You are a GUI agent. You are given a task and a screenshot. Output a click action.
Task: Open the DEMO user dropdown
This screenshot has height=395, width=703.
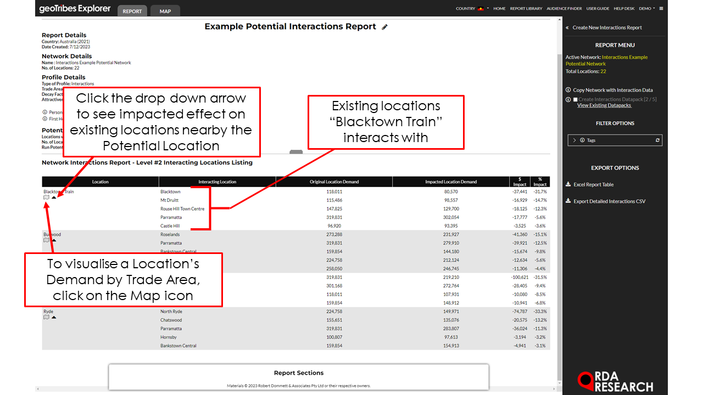pyautogui.click(x=647, y=9)
